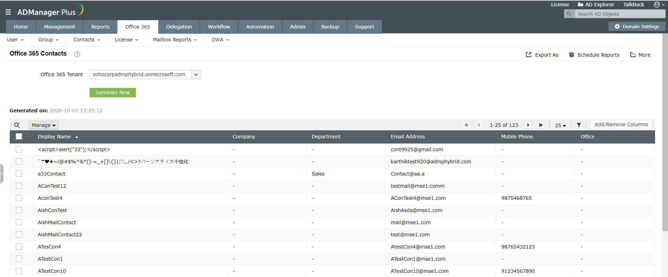Click the table search icon
The width and height of the screenshot is (668, 277).
pyautogui.click(x=17, y=125)
